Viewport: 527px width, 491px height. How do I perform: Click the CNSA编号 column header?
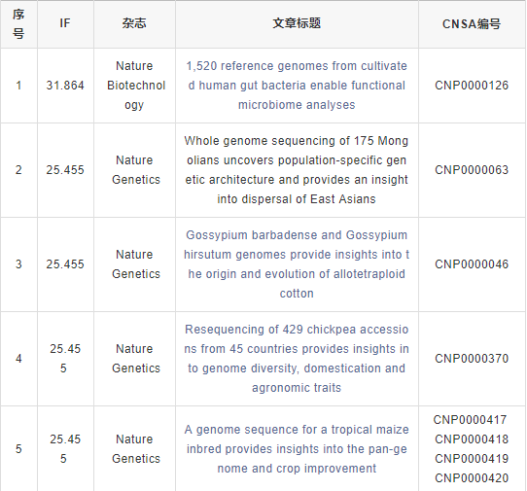click(472, 24)
